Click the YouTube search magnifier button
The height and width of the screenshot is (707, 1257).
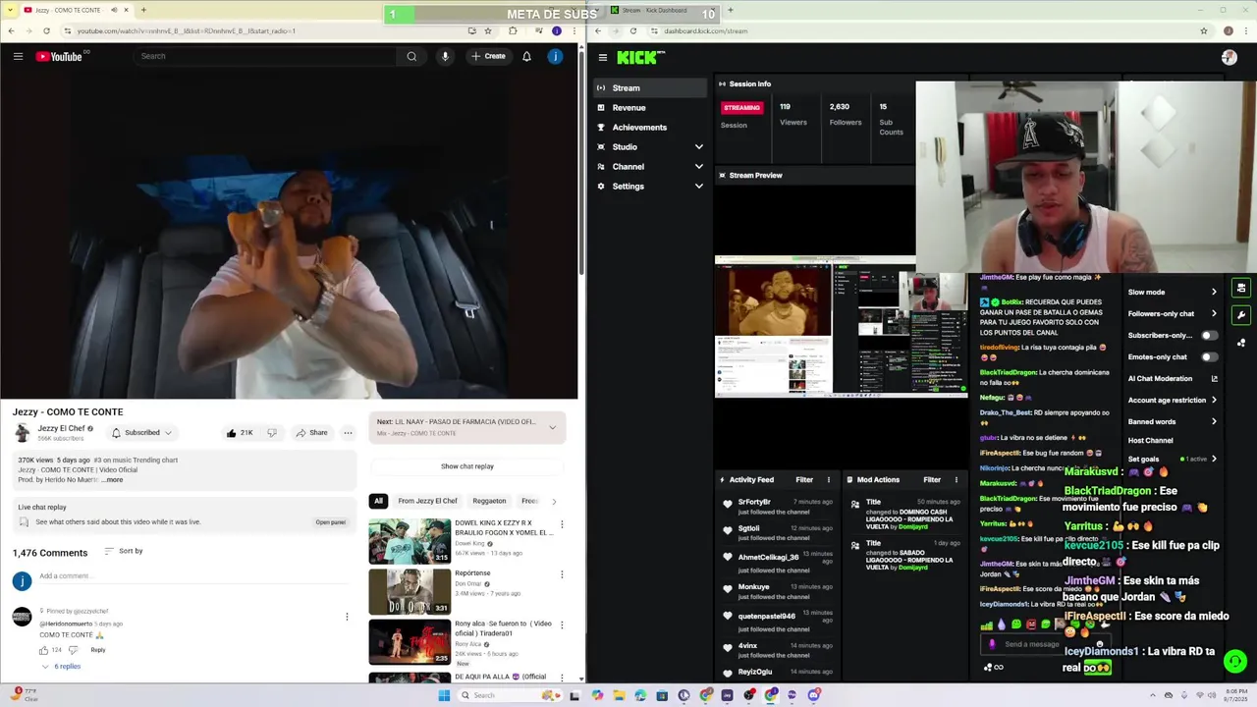411,56
